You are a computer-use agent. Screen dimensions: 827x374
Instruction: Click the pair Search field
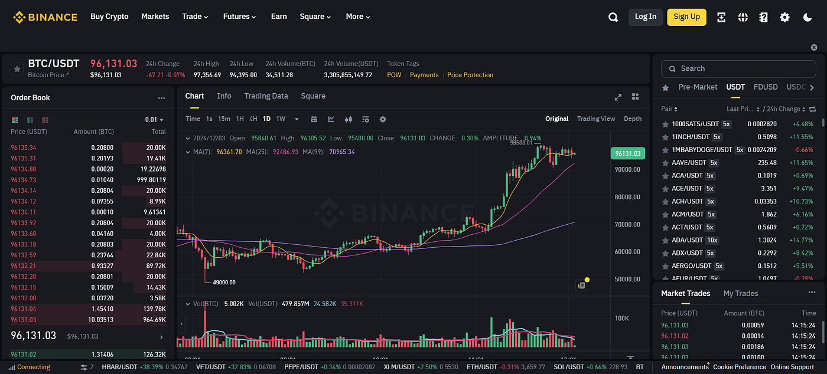click(x=738, y=68)
